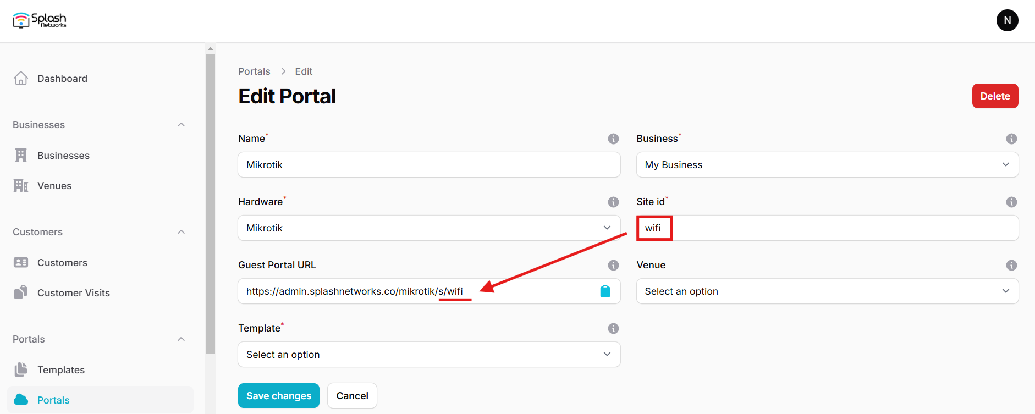Click the Cancel button
The height and width of the screenshot is (414, 1035).
tap(352, 395)
